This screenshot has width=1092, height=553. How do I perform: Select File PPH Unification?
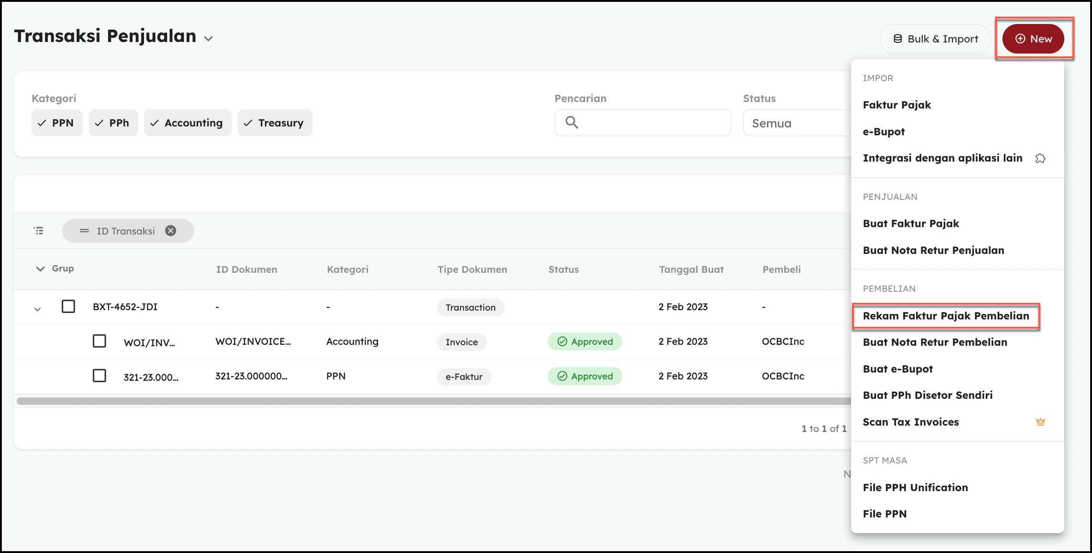pyautogui.click(x=915, y=487)
